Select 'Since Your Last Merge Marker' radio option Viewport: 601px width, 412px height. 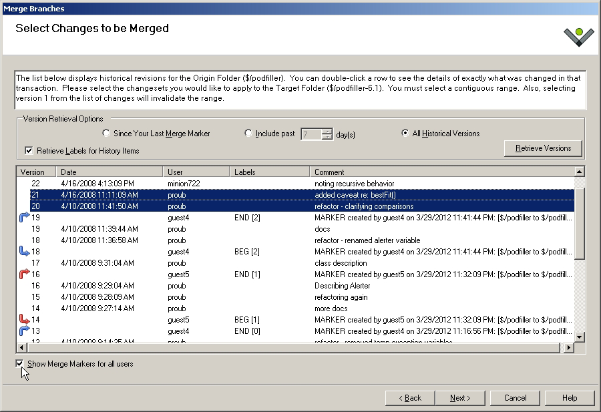(106, 134)
